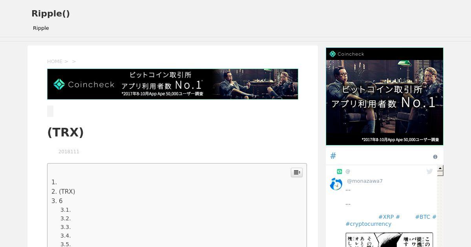Open the Ripple() site title link
The image size is (471, 247).
click(51, 13)
